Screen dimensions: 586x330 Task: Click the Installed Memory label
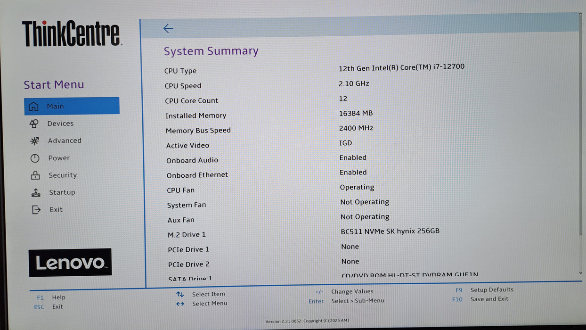tap(195, 115)
